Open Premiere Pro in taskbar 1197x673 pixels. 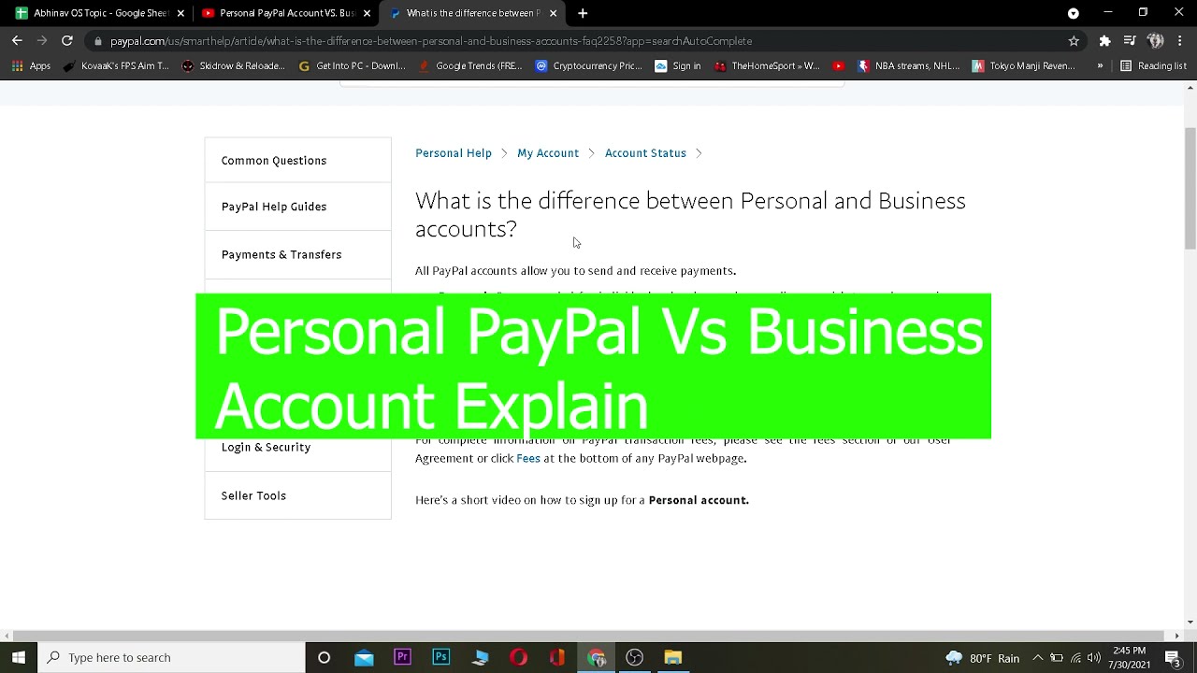pyautogui.click(x=402, y=657)
